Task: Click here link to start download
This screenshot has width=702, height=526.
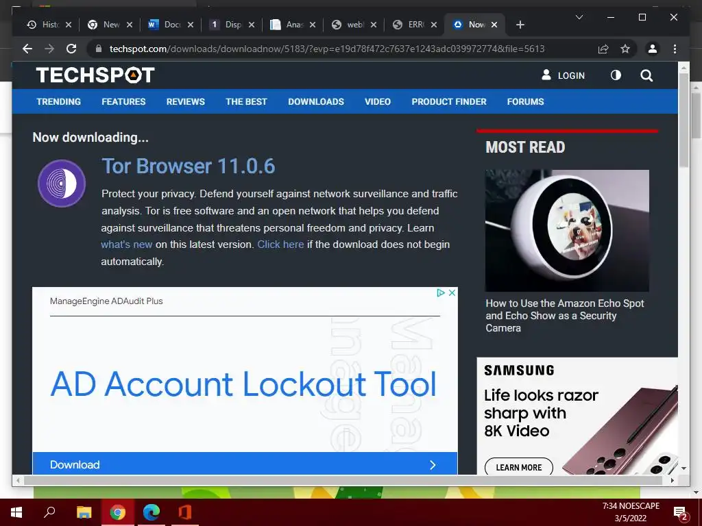Action: pos(280,245)
